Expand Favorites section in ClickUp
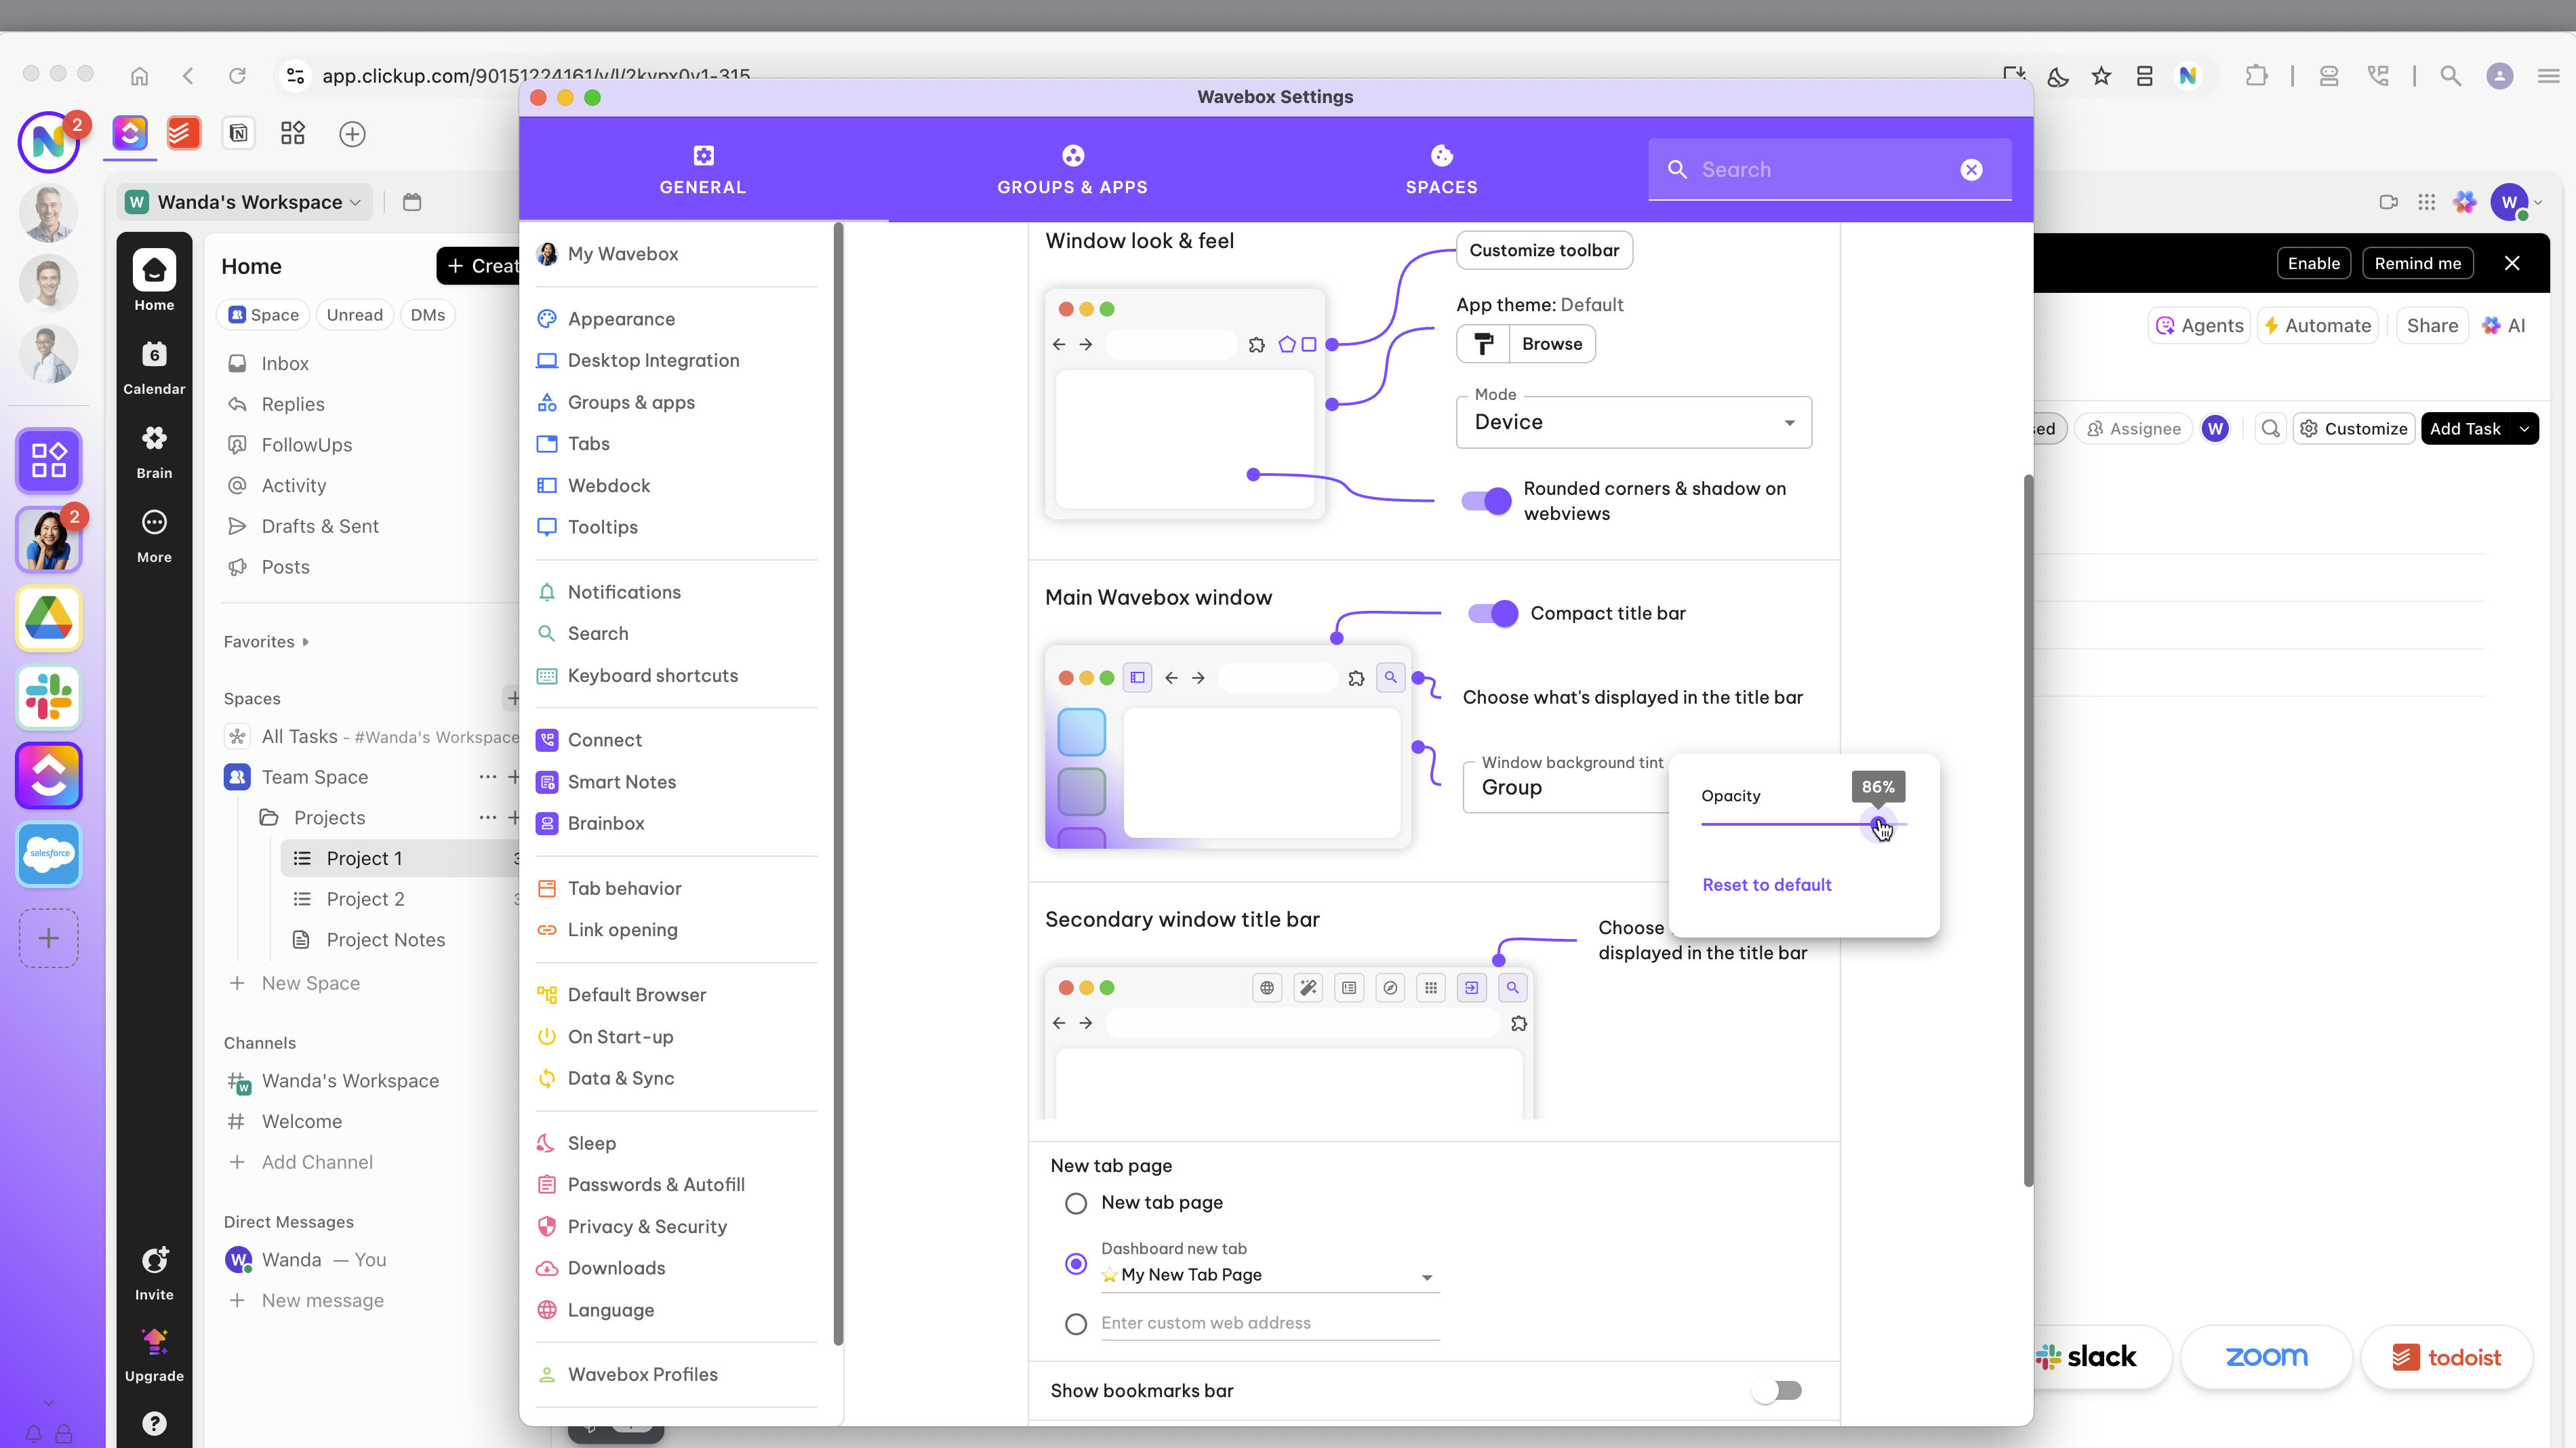This screenshot has height=1448, width=2576. [x=266, y=642]
